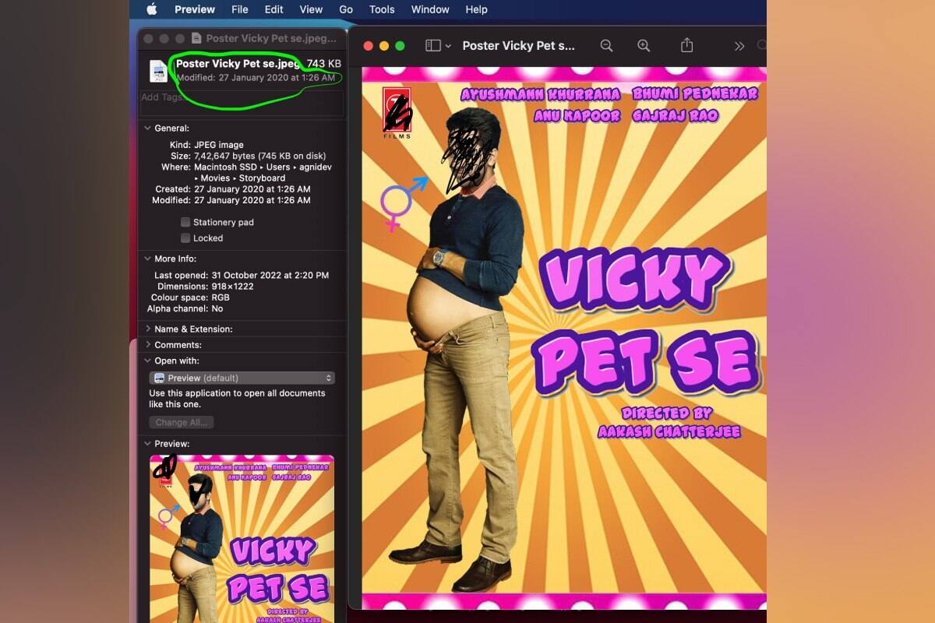Open the 'Preview (default)' application dropdown
The height and width of the screenshot is (623, 935).
(242, 378)
